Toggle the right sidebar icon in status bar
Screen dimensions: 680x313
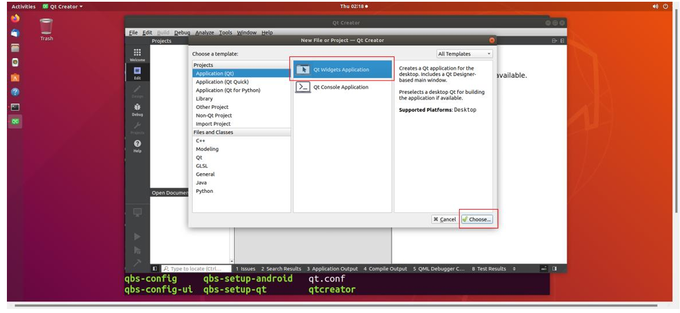554,268
